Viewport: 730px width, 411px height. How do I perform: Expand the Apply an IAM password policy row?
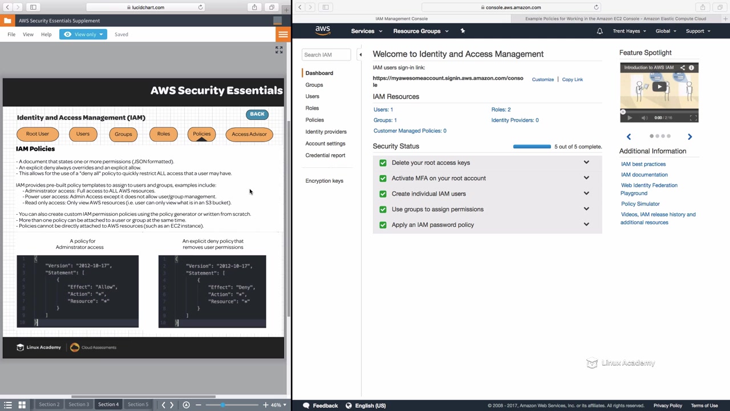tap(586, 224)
